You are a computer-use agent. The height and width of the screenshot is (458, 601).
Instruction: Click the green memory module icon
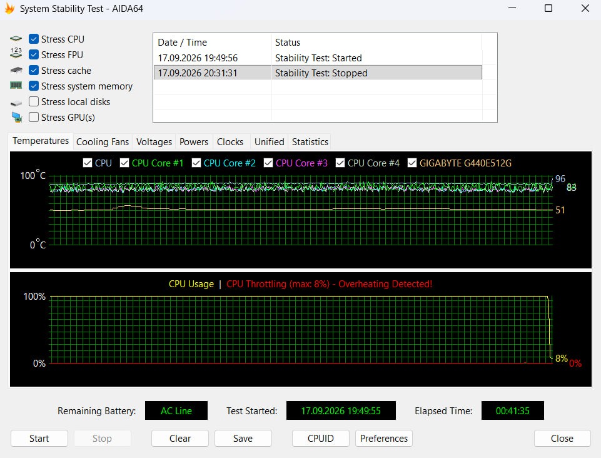pyautogui.click(x=16, y=86)
